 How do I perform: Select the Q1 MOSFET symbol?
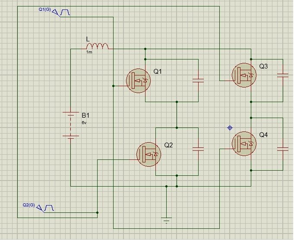pos(139,81)
